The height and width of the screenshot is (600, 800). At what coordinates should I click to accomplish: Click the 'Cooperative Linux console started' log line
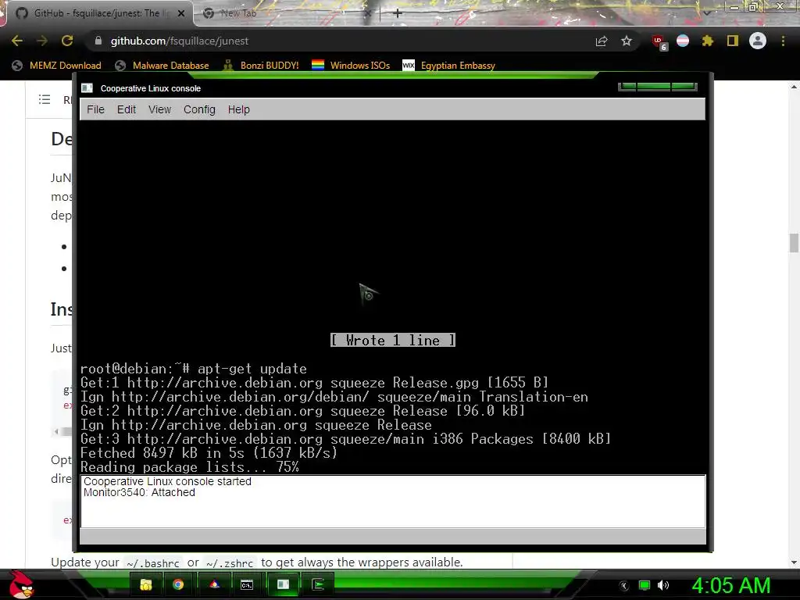pyautogui.click(x=167, y=481)
